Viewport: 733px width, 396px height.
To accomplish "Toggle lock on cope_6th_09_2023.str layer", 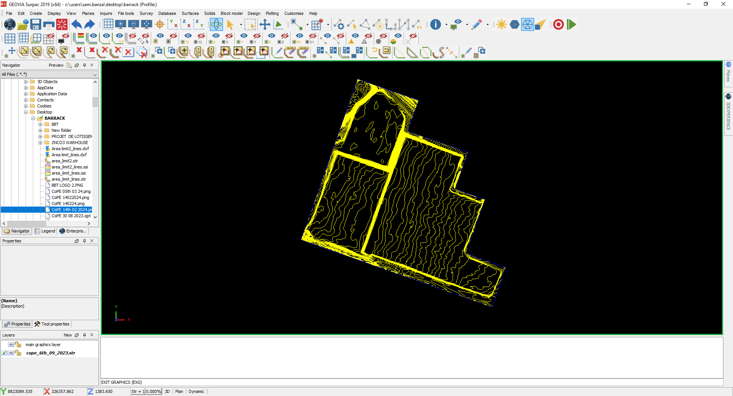I will (x=18, y=353).
